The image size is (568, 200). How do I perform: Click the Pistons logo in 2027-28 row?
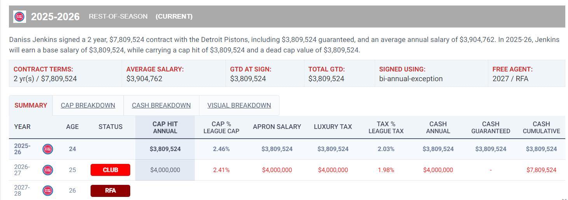click(48, 191)
